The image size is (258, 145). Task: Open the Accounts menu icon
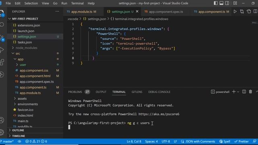click(2, 120)
